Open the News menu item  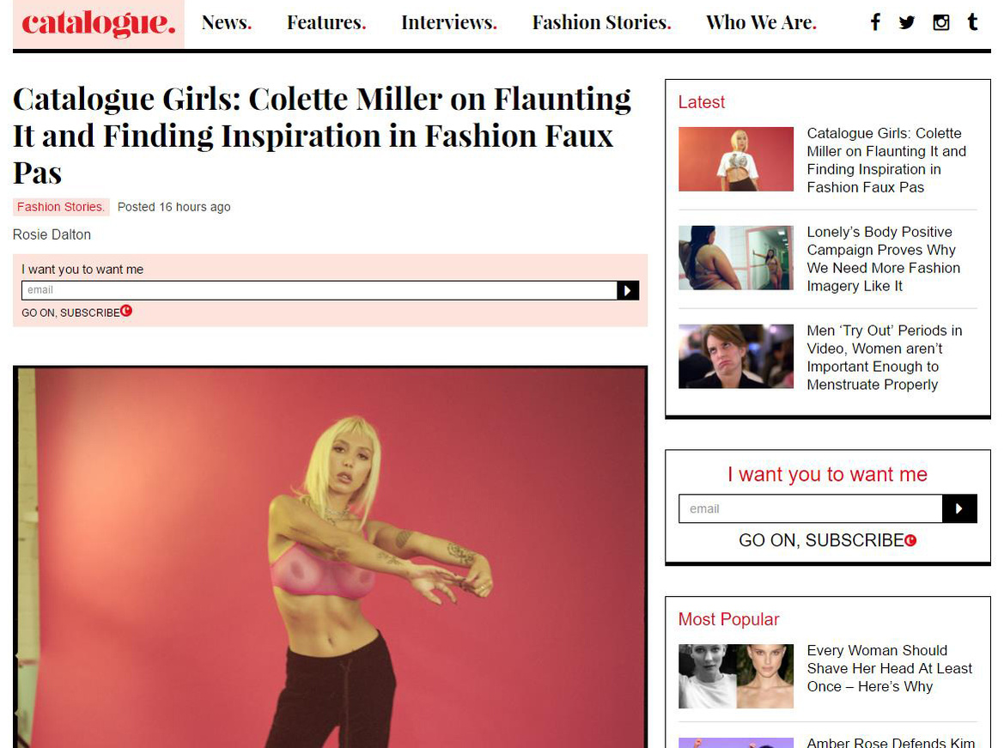click(227, 22)
